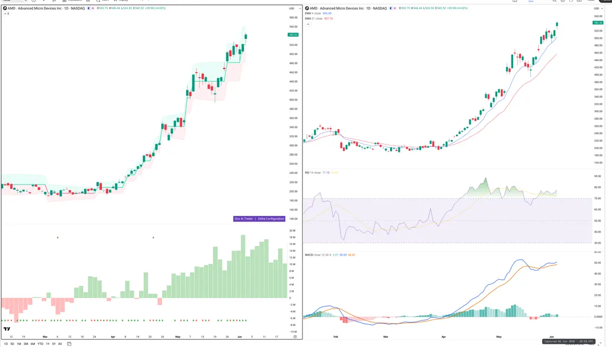
Task: Click the 'Jun' date label on left time axis
Action: point(239,337)
